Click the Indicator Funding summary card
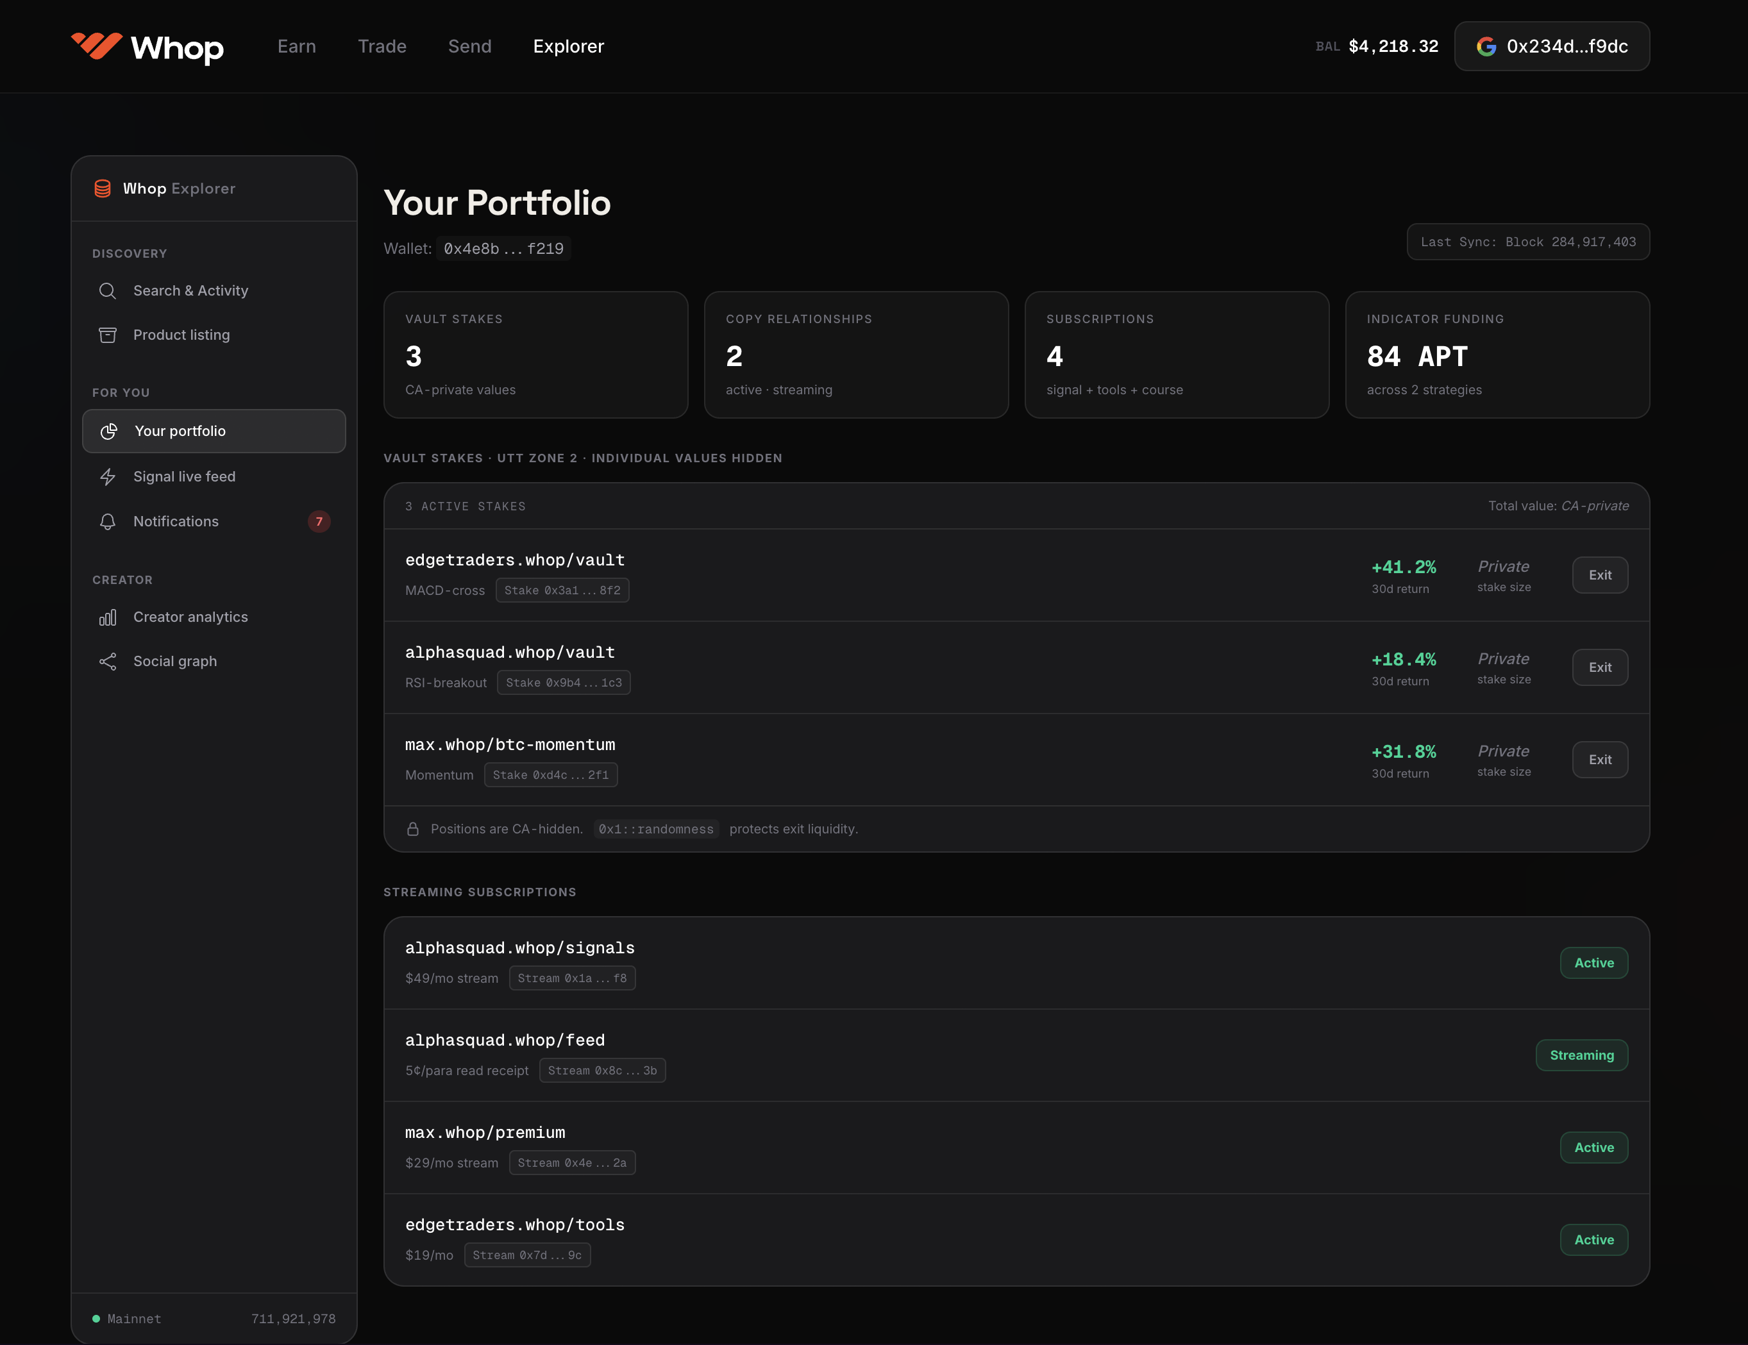1748x1345 pixels. coord(1497,355)
